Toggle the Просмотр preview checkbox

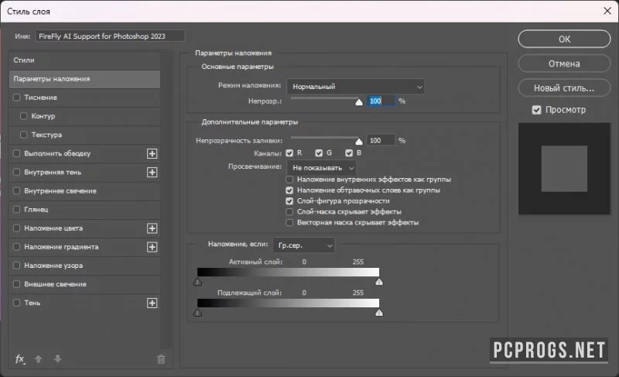[536, 110]
